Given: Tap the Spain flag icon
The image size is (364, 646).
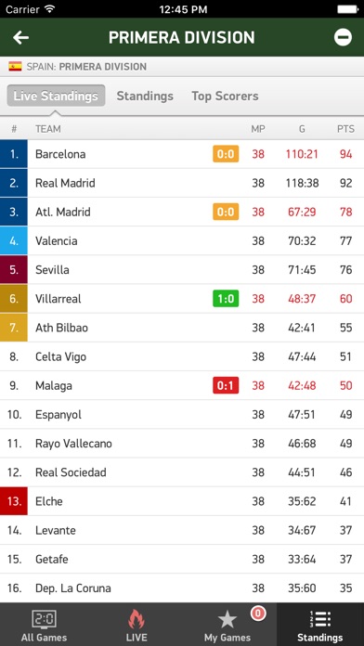Looking at the screenshot, I should 15,66.
